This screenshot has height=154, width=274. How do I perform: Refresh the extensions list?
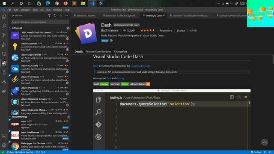[55, 15]
